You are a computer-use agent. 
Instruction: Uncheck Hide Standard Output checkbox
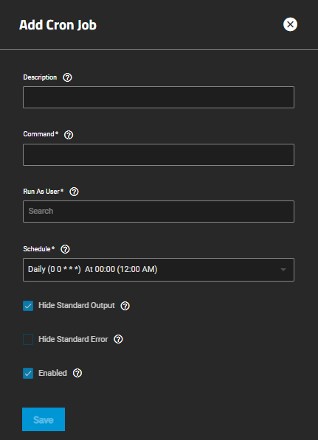point(28,306)
